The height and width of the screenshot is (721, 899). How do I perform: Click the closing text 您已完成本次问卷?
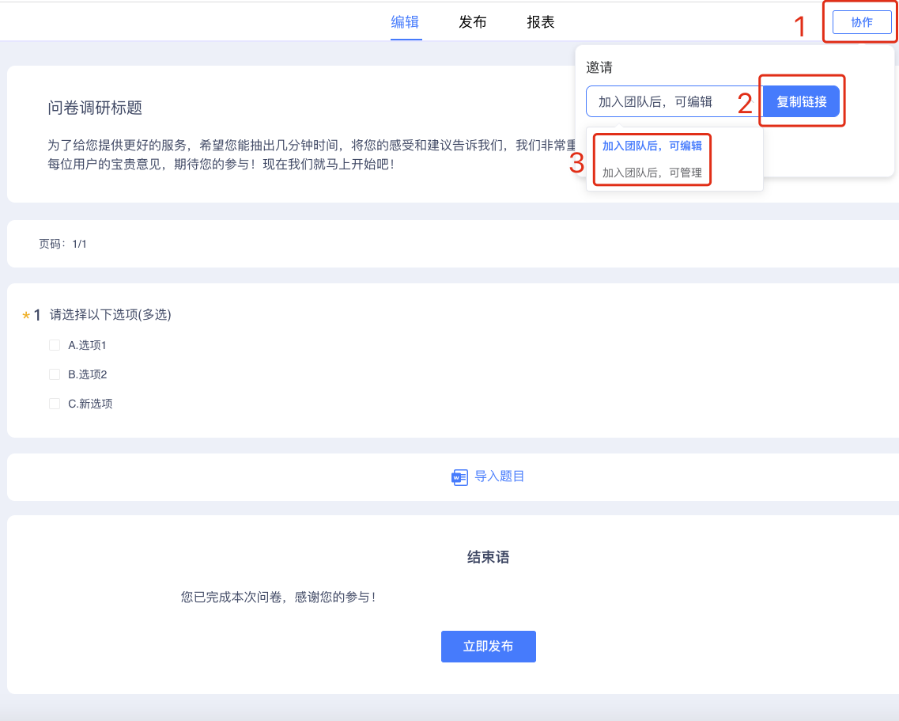point(278,598)
